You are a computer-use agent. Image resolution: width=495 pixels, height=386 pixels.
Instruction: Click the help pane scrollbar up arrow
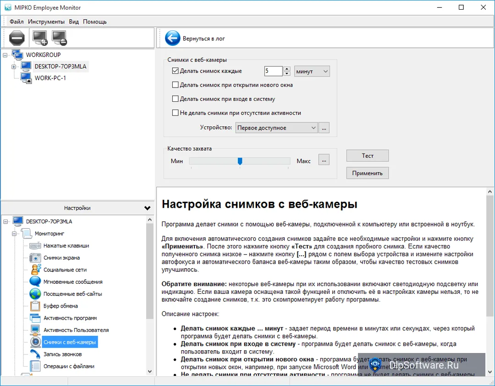(490, 192)
